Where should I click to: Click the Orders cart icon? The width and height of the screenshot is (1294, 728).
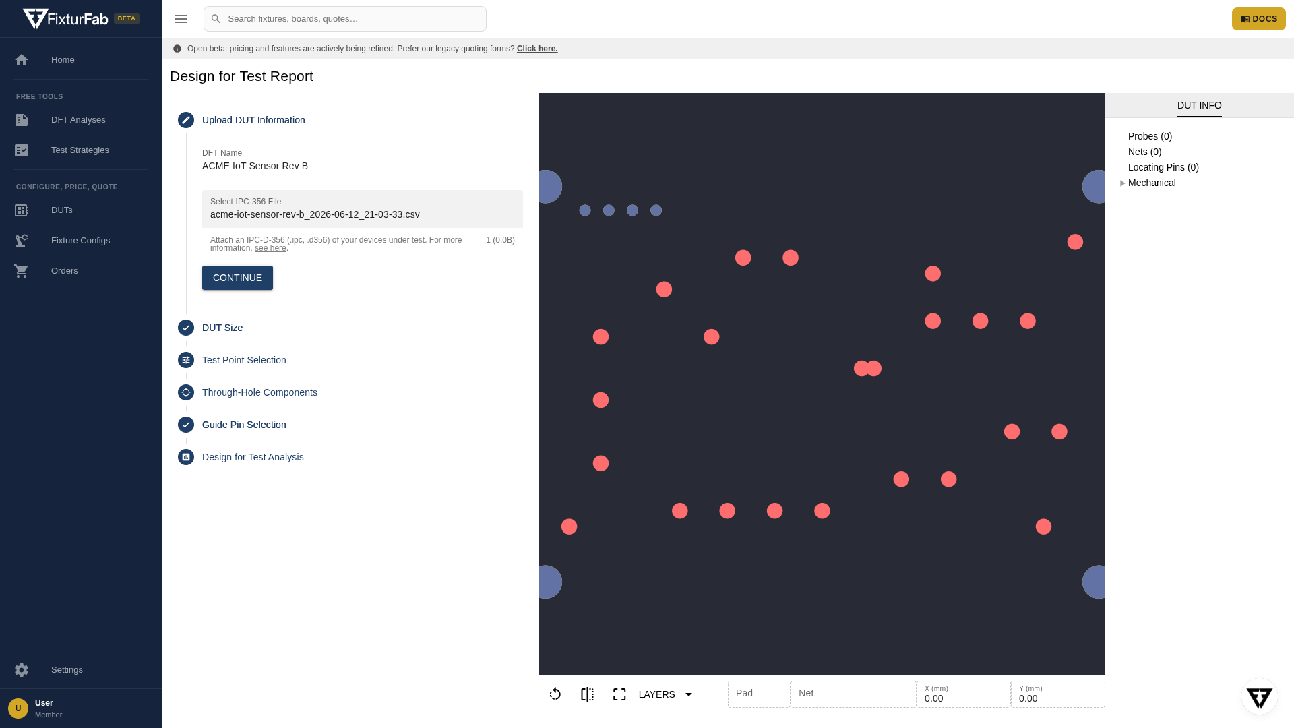pos(22,271)
